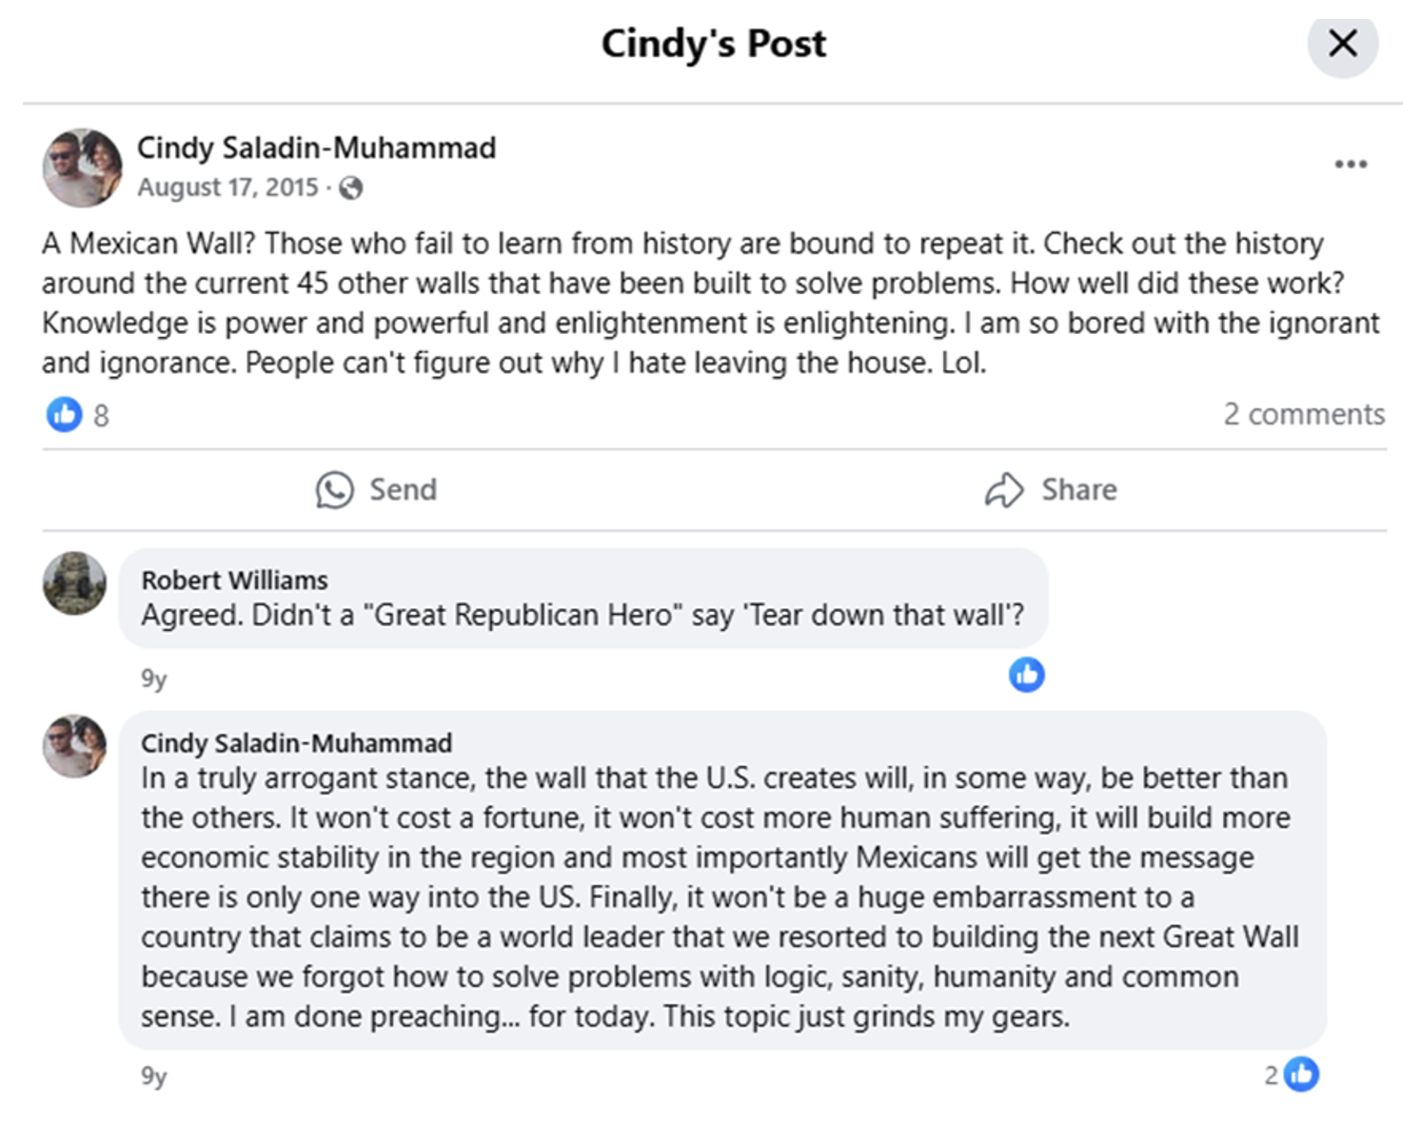Select the Share button label
Image resolution: width=1422 pixels, height=1140 pixels.
(1079, 490)
